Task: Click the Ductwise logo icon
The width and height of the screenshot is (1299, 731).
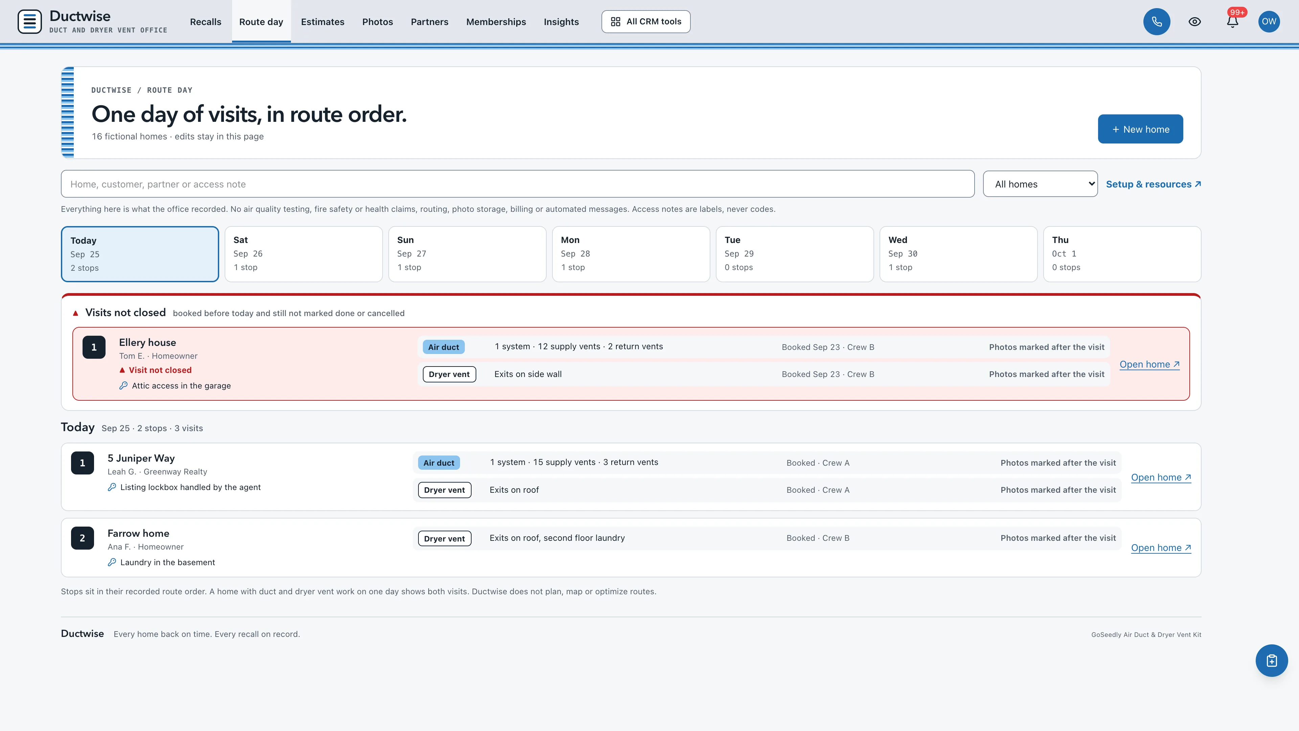Action: (x=29, y=22)
